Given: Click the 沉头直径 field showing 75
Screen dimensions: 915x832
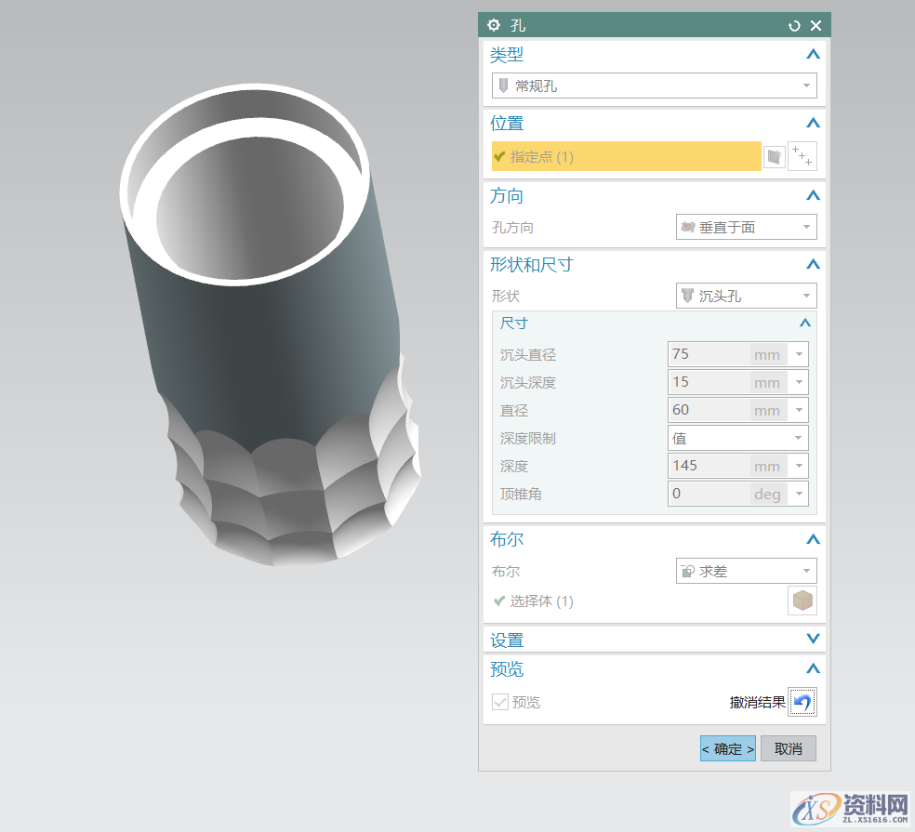Looking at the screenshot, I should point(709,354).
